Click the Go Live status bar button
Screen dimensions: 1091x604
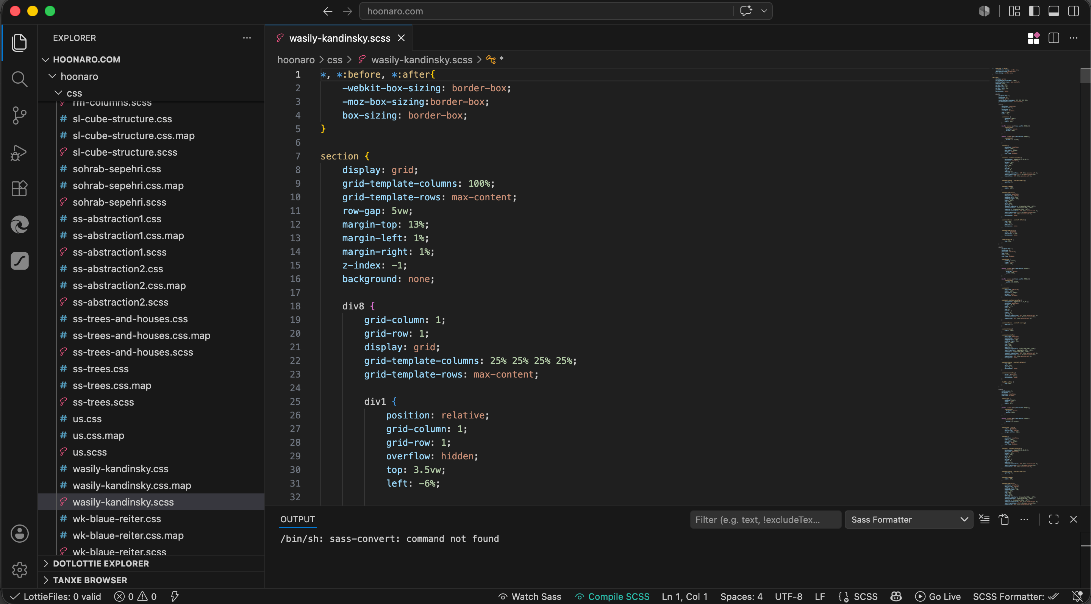point(938,596)
